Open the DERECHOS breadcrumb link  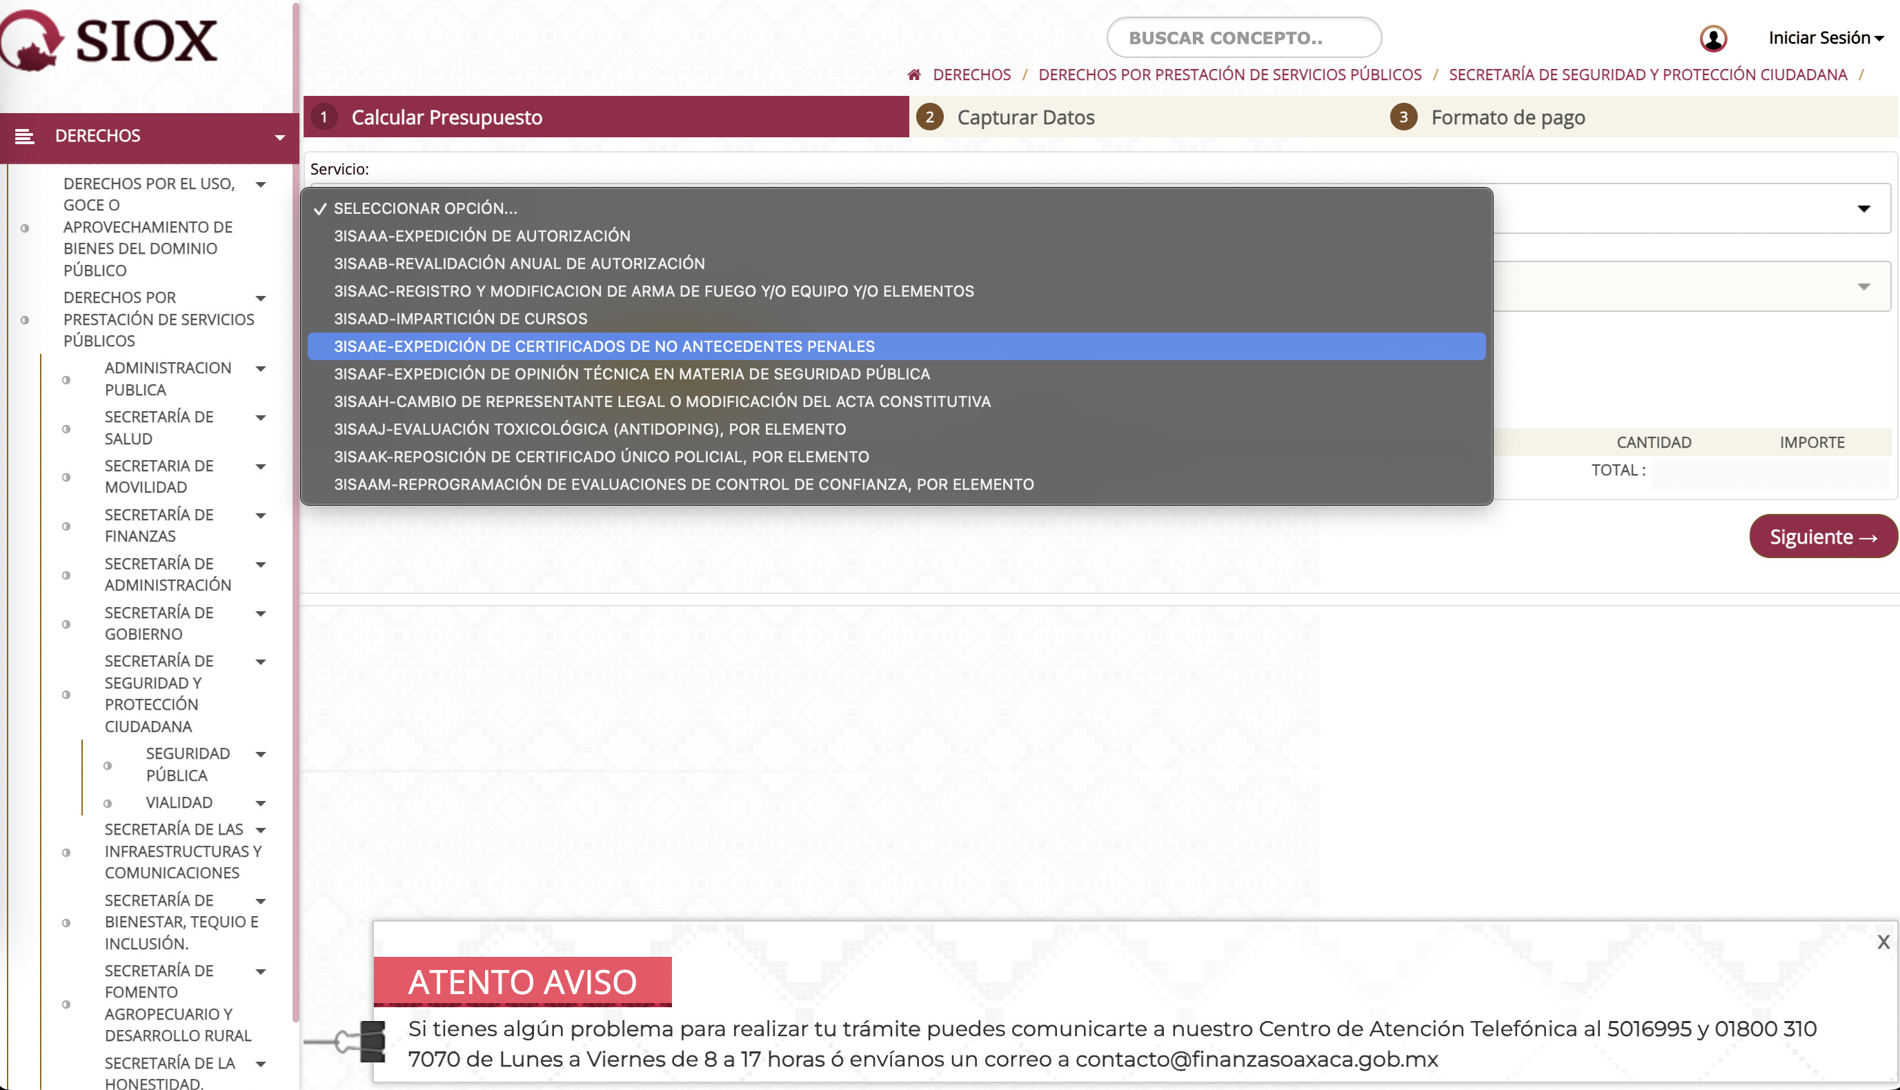pos(971,74)
